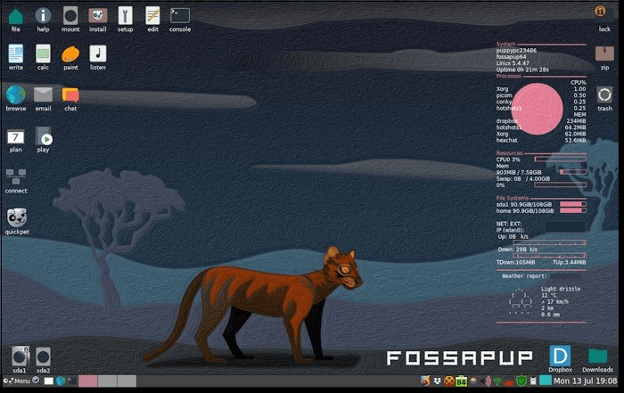Launch the paint icon
The width and height of the screenshot is (624, 393).
pyautogui.click(x=70, y=54)
